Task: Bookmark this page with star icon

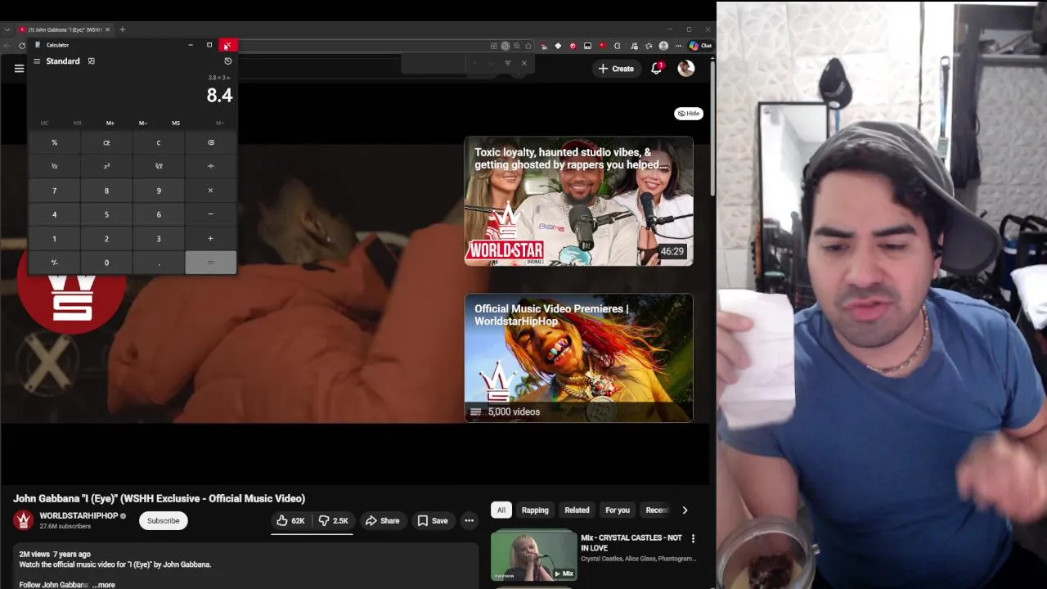Action: click(x=528, y=46)
